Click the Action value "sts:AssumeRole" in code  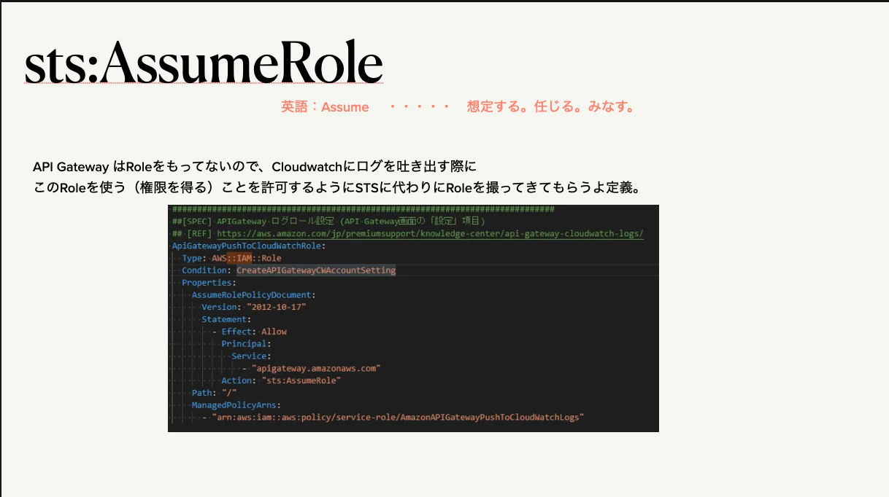301,380
